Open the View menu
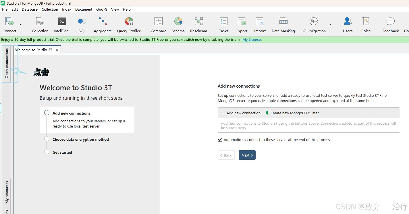 (x=115, y=9)
